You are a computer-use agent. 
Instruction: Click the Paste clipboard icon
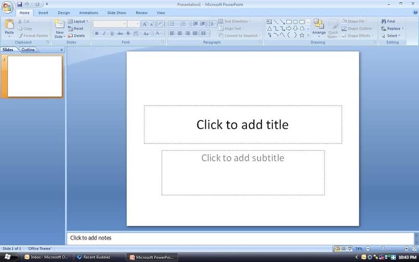9,24
